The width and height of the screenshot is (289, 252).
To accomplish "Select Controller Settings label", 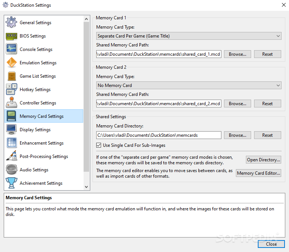I will [x=38, y=103].
